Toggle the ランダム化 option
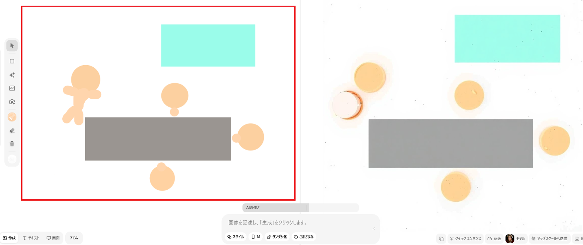 277,237
